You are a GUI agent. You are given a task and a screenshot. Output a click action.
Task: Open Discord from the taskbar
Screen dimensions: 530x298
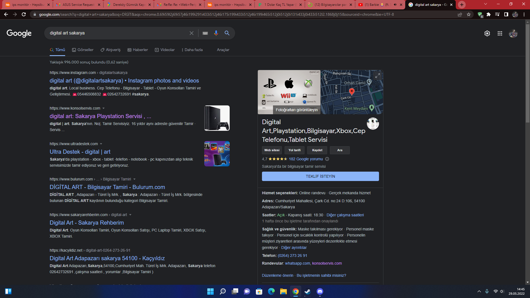click(x=320, y=291)
